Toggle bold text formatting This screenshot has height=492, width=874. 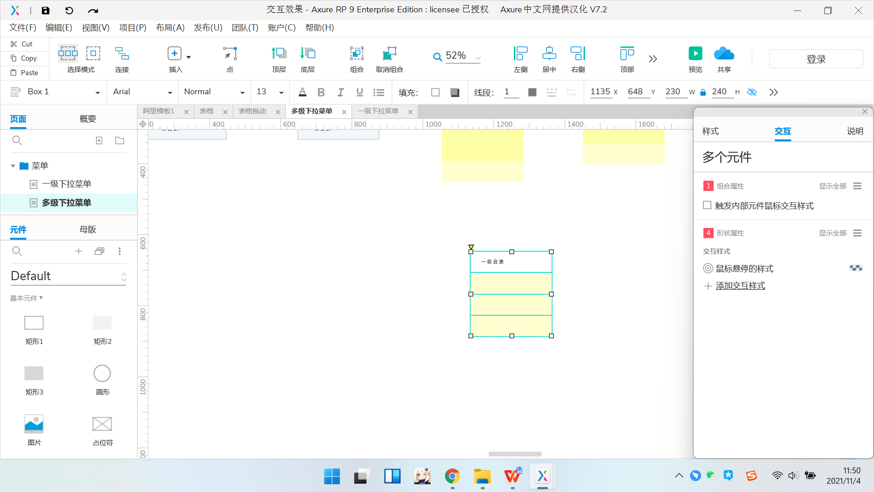pos(321,92)
